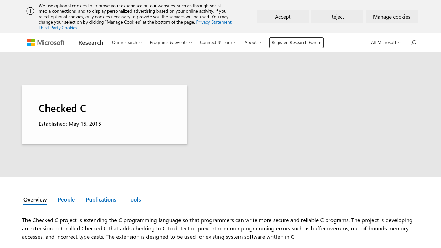Open the Privacy Statement link
This screenshot has width=441, height=248.
214,22
